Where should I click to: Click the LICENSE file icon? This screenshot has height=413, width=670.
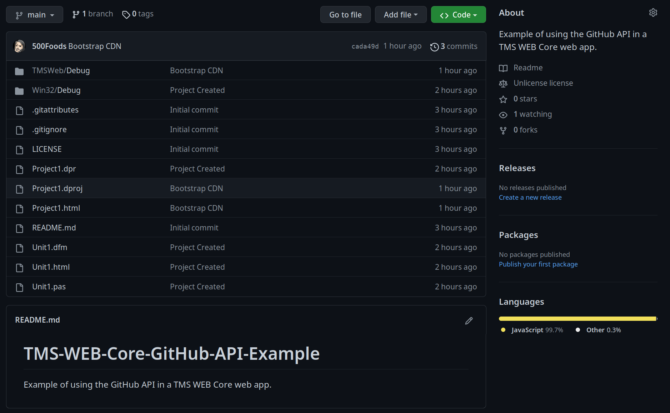pos(20,150)
